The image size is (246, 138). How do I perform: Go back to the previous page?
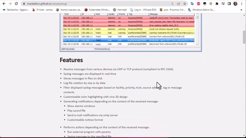[4, 3]
